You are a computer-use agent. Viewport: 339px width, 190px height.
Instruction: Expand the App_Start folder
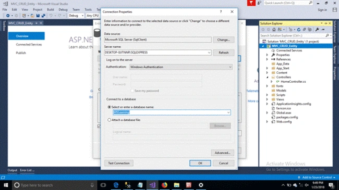point(267,68)
